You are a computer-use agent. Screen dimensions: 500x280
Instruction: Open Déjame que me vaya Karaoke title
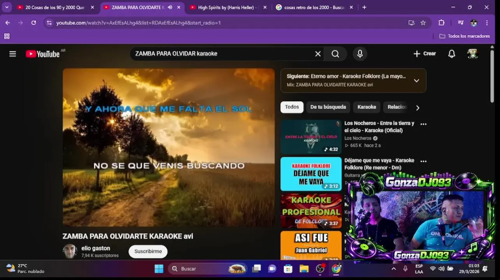click(379, 164)
